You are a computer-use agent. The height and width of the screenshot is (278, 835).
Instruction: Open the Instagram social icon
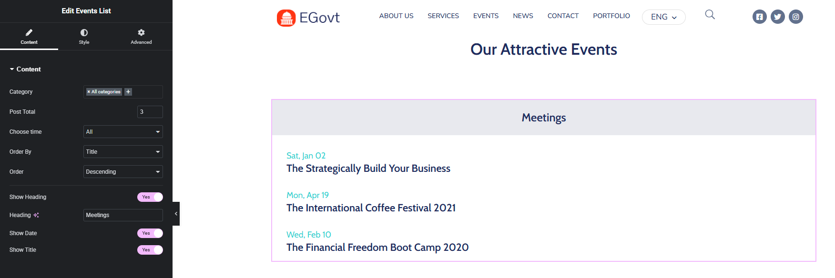[x=795, y=17]
